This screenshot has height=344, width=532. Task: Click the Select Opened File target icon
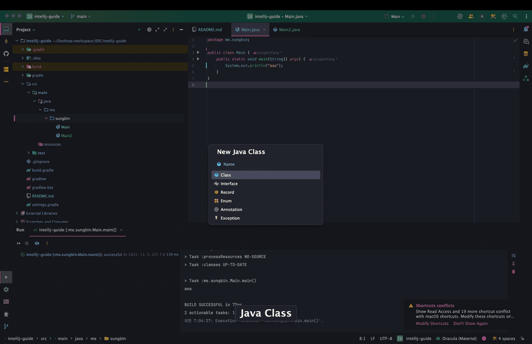149,30
